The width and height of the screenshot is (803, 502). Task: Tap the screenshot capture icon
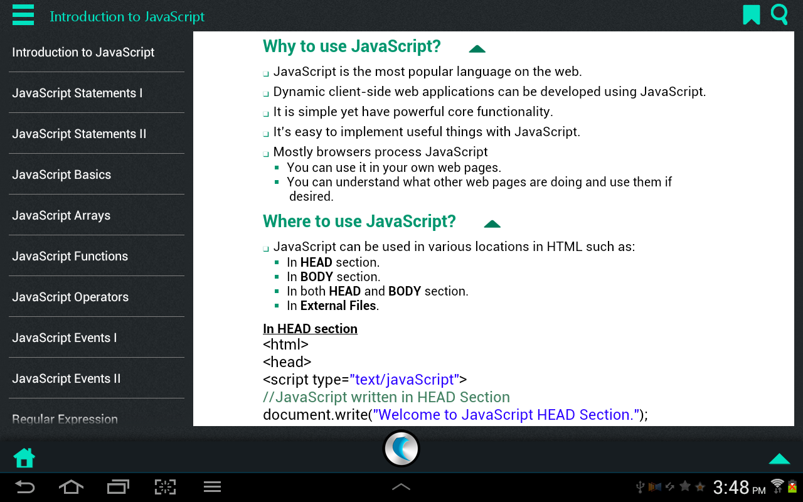point(165,487)
